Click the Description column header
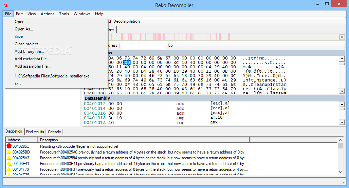Screen dimensions: 349x188 tap(144, 140)
